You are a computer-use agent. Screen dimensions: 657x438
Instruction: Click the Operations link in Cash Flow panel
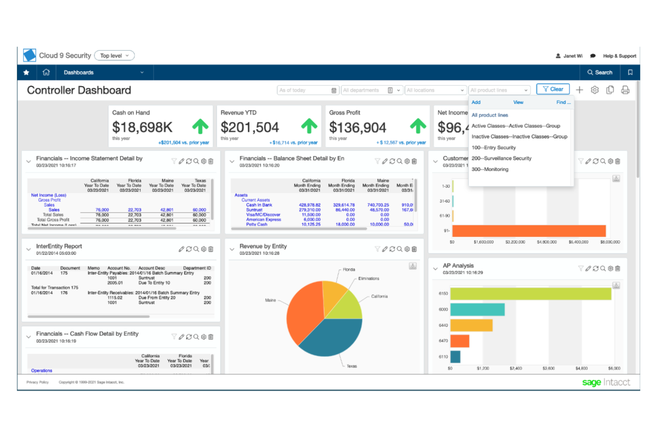point(42,371)
